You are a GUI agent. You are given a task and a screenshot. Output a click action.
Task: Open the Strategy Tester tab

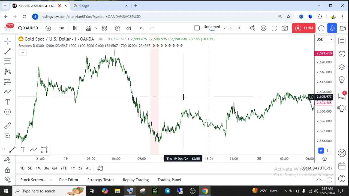(x=101, y=180)
